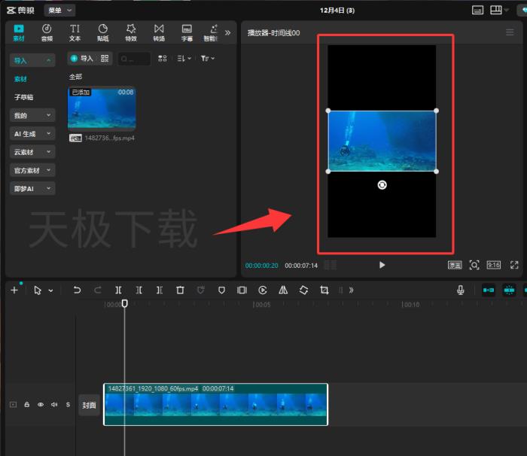Viewport: 527px width, 456px height.
Task: Open the 特效 (effects) panel
Action: [x=131, y=32]
